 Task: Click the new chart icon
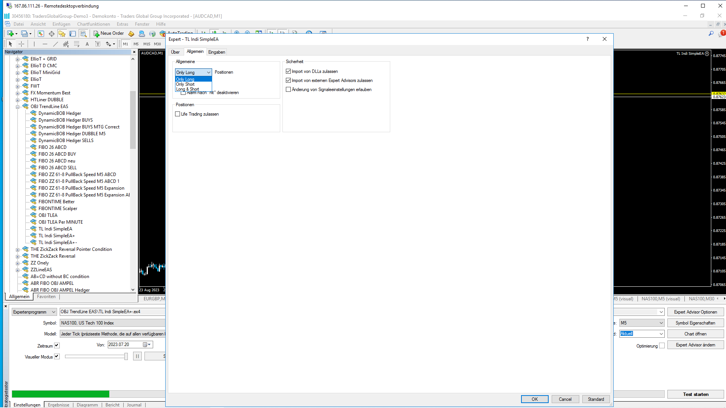point(10,34)
